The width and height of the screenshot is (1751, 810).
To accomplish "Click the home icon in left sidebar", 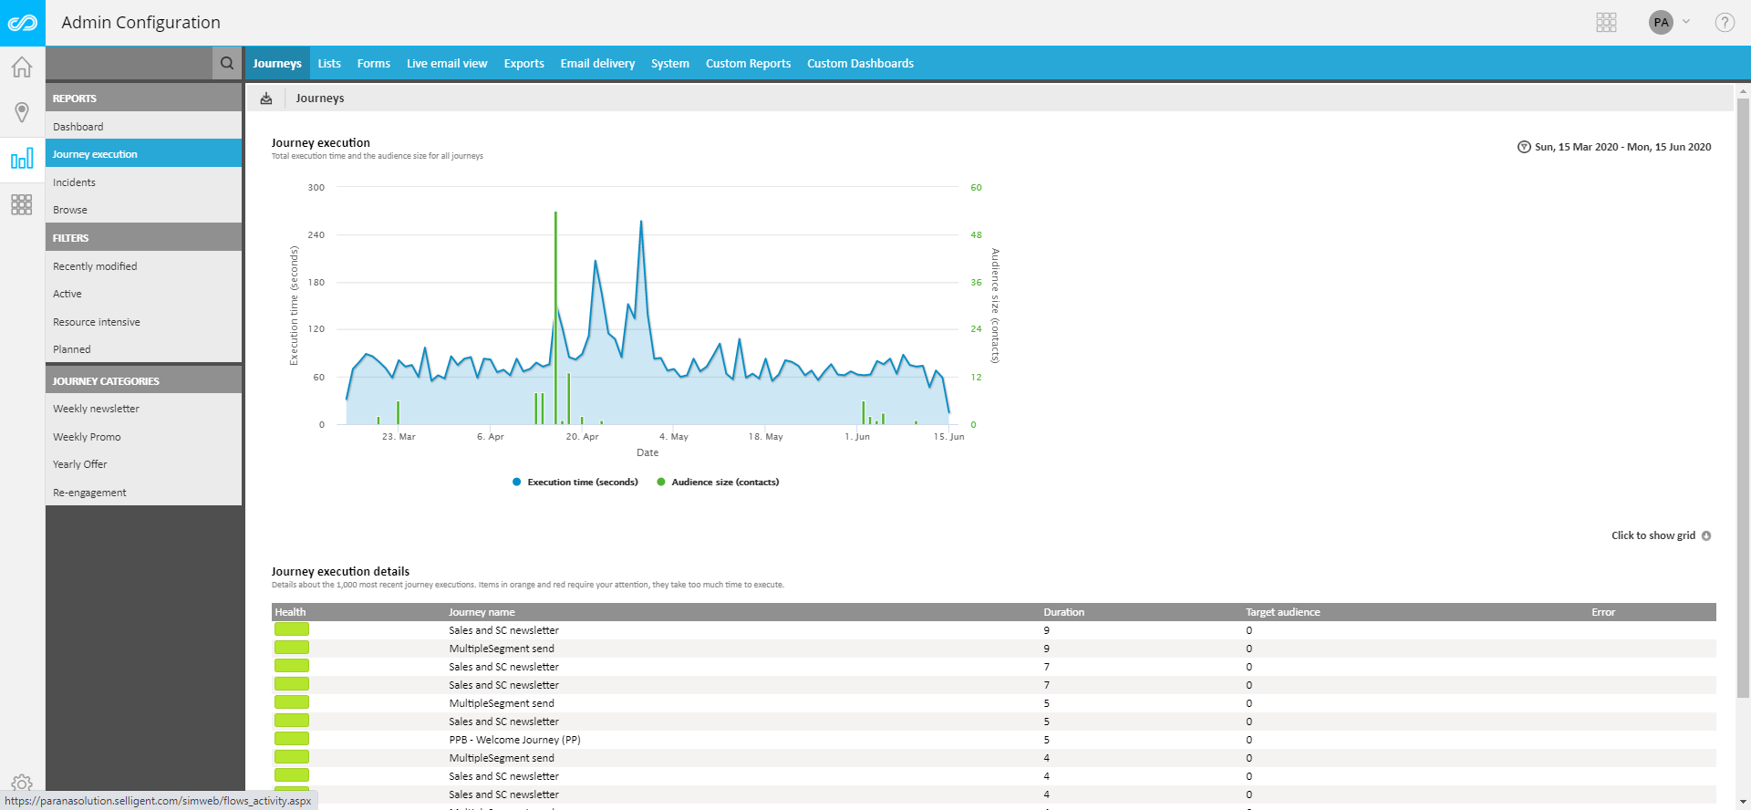I will tap(22, 67).
